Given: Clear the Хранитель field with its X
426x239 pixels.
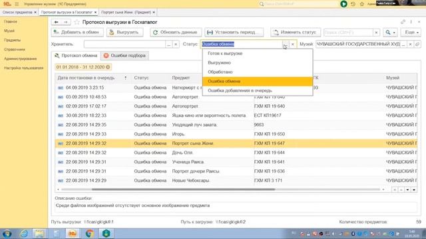Looking at the screenshot, I should [176, 44].
